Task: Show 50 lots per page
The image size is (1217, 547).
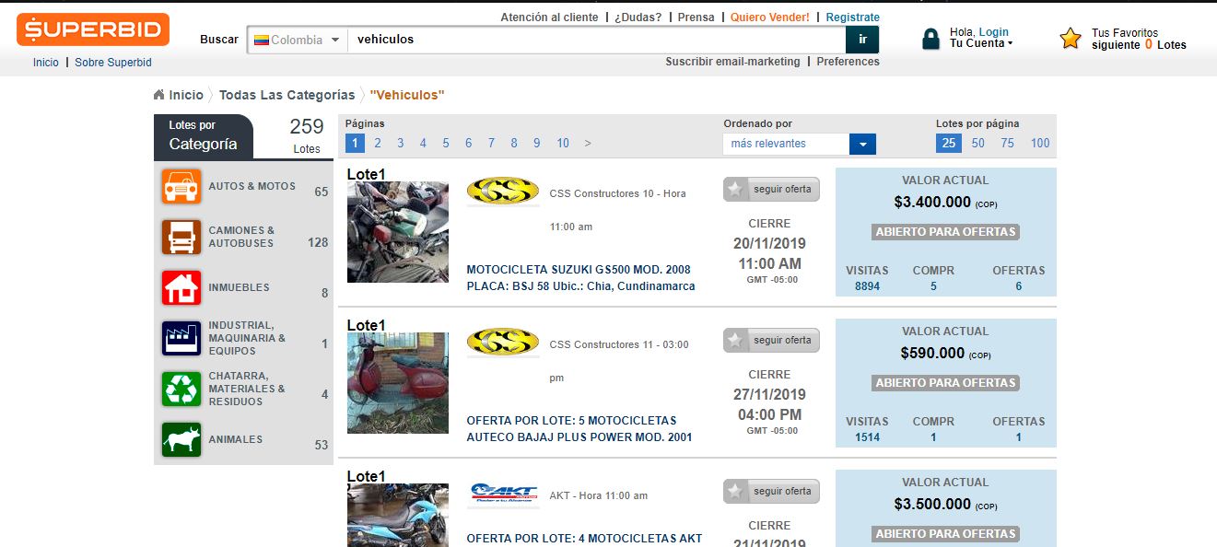Action: tap(977, 143)
